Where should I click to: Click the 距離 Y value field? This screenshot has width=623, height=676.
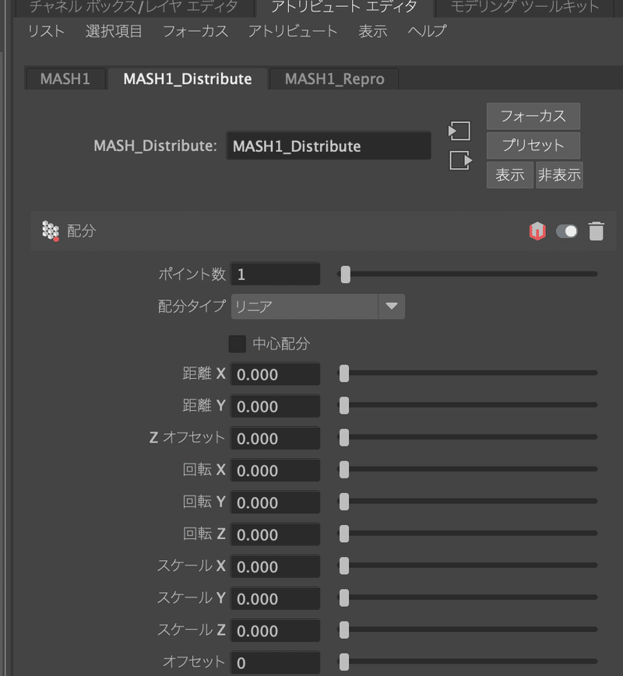tap(276, 406)
